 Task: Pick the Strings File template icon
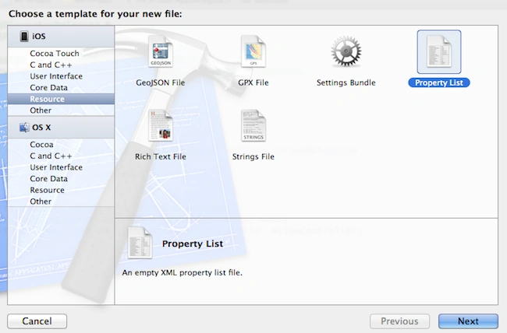[253, 125]
